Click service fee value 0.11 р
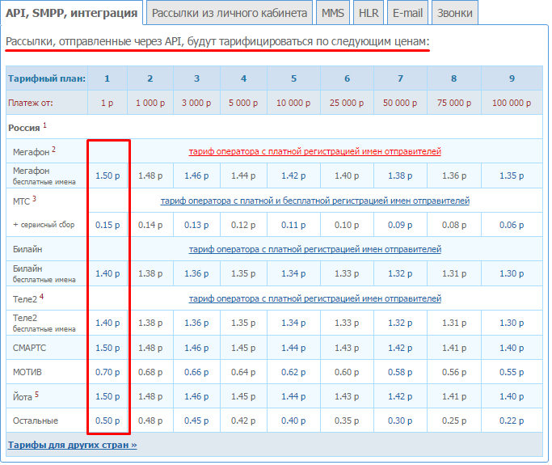 point(293,225)
